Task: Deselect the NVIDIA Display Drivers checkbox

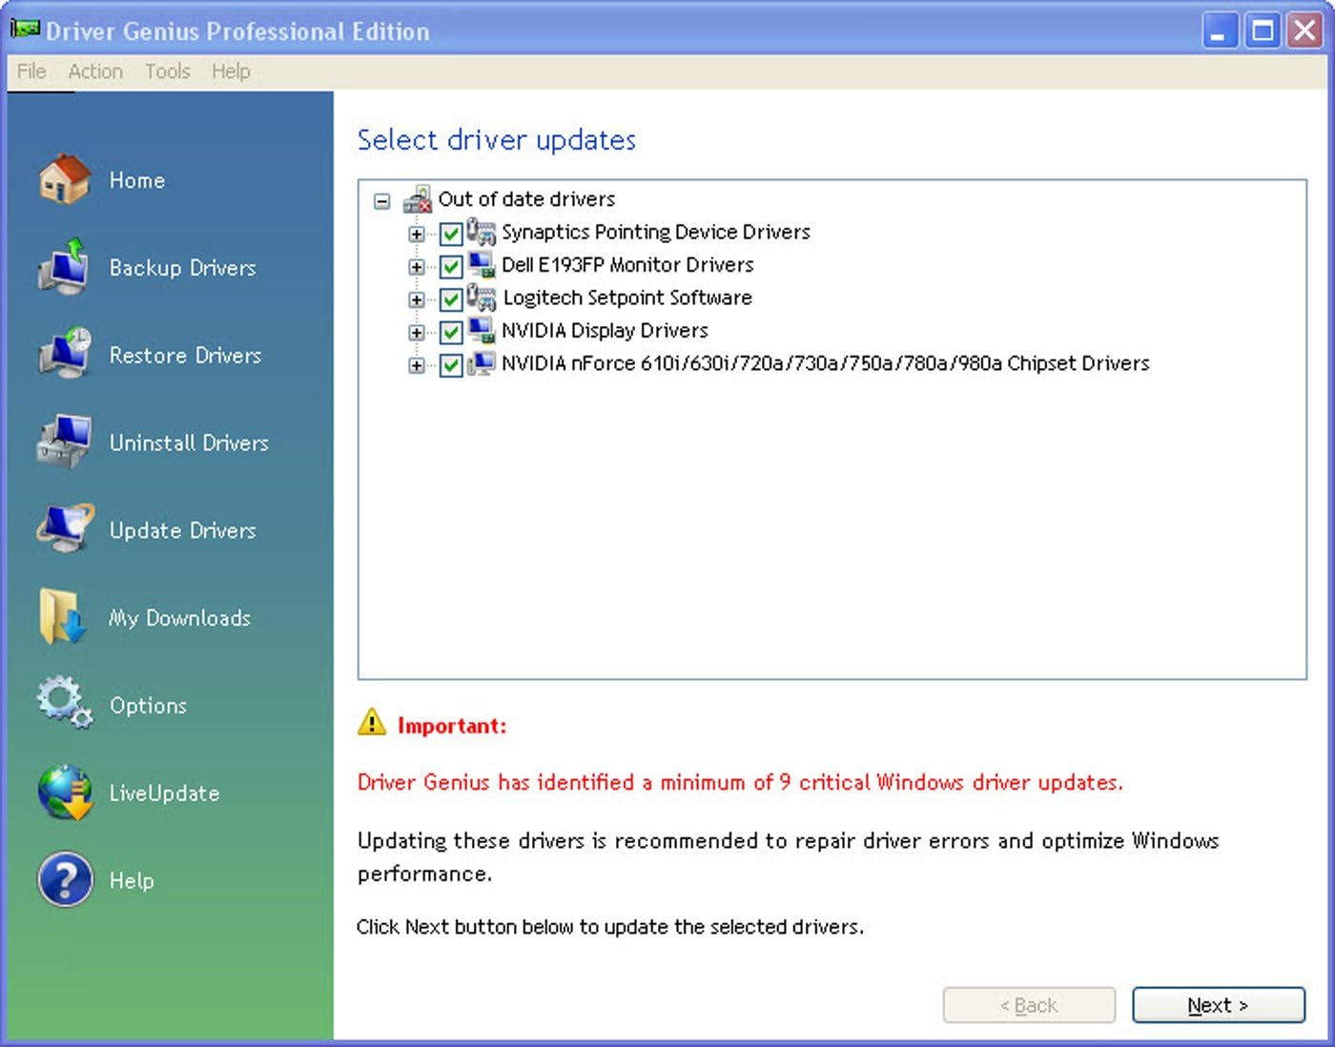Action: [451, 332]
